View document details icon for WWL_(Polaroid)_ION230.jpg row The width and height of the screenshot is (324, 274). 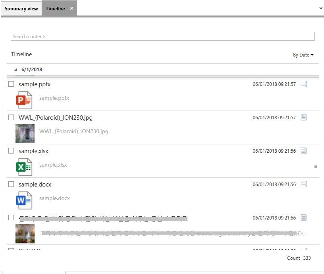tap(304, 117)
